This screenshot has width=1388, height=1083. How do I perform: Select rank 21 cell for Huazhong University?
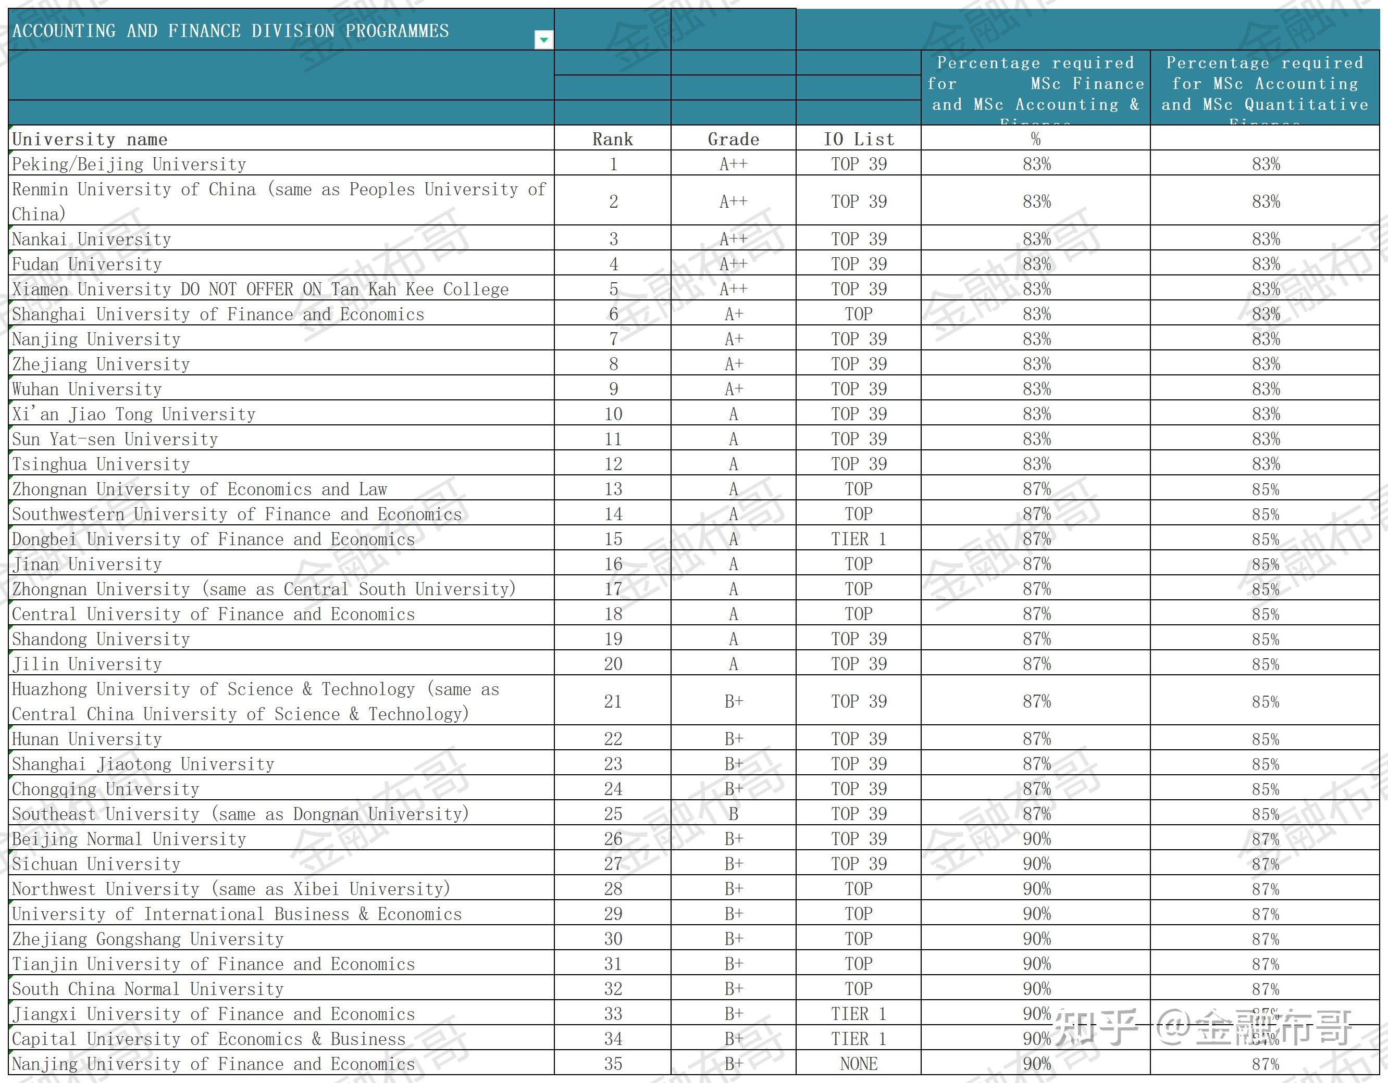click(x=612, y=701)
